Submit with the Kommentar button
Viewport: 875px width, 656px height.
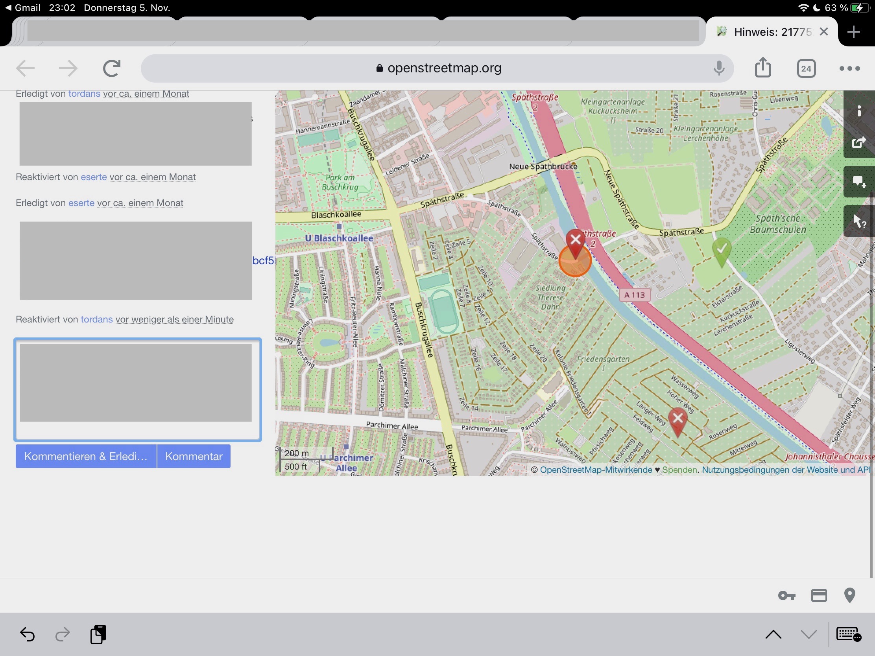point(194,456)
